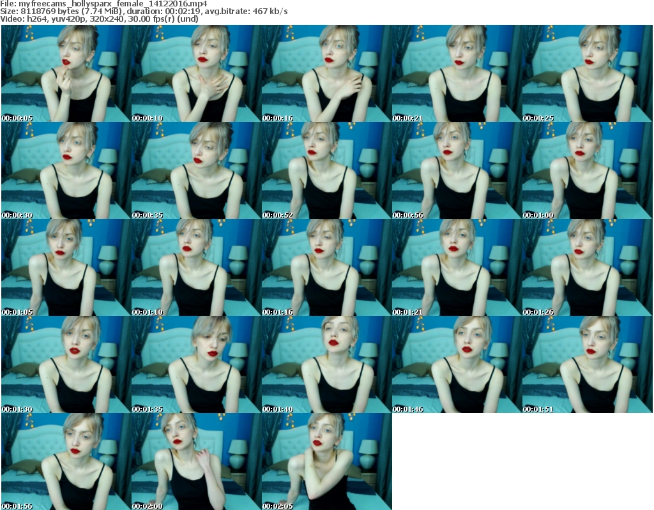Screen dimensions: 654x510
Task: Choose the frame stamped 00:01:51
Action: click(x=587, y=364)
